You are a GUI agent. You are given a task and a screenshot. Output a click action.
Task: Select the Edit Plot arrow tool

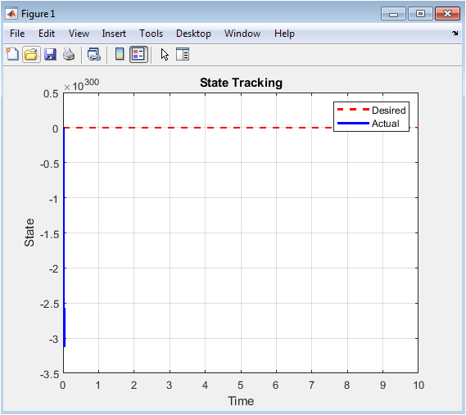[x=165, y=55]
